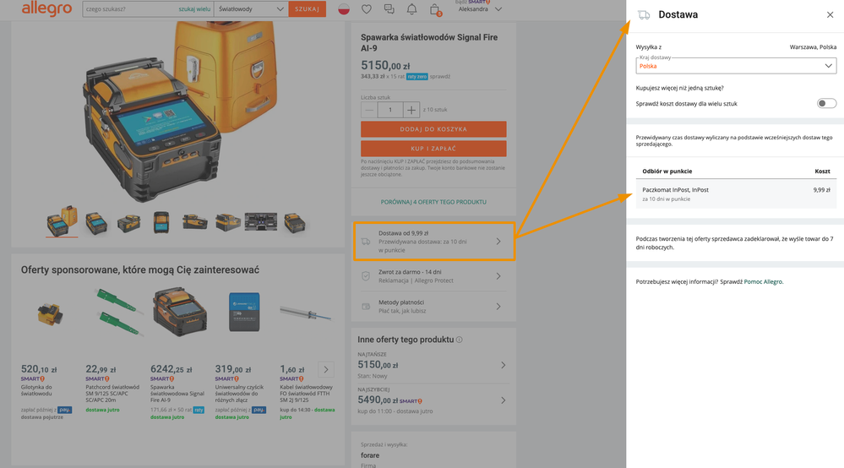844x468 pixels.
Task: Click 'raty zero' badge
Action: tap(417, 76)
